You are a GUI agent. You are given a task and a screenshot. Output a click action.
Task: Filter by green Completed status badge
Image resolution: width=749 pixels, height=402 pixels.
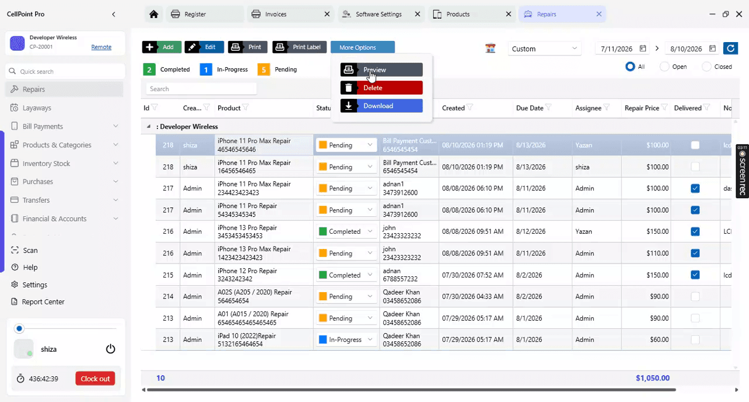[x=149, y=70]
